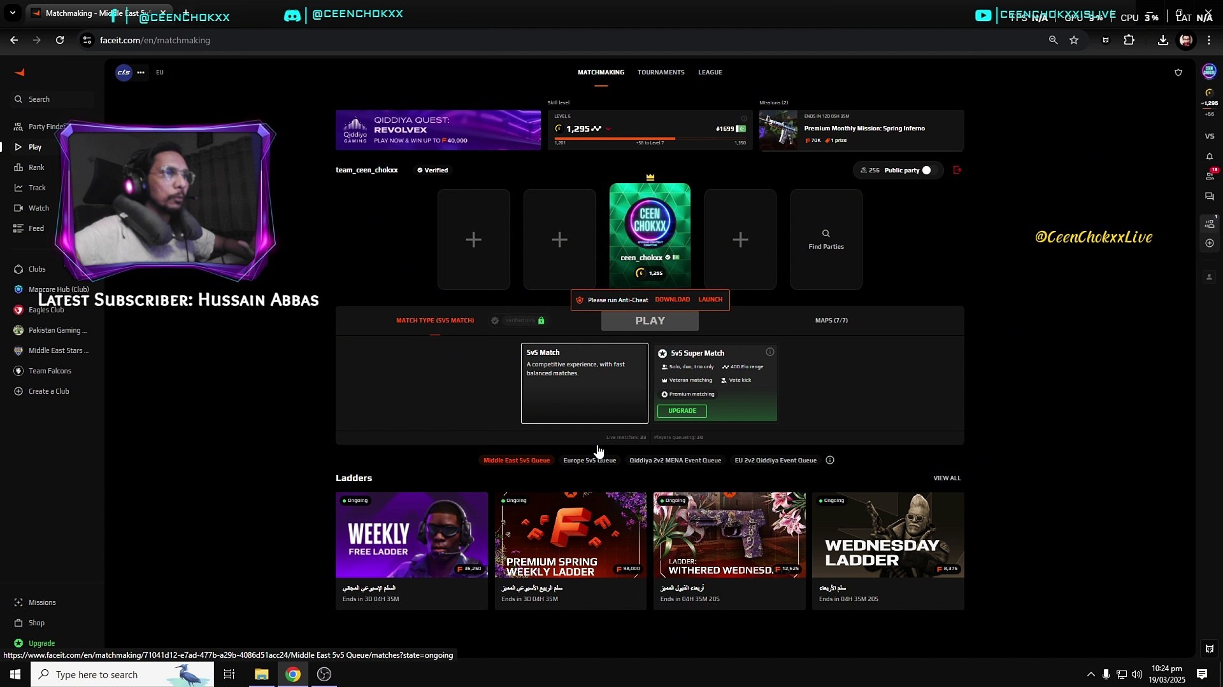Enable the verified only matchmaking checkbox

[x=495, y=321]
